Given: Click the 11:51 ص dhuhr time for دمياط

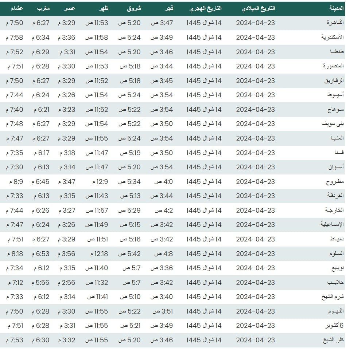Looking at the screenshot, I should click(98, 239).
